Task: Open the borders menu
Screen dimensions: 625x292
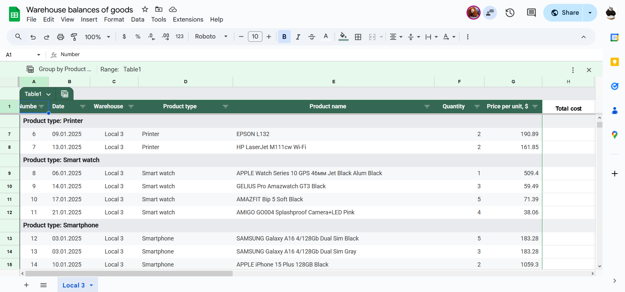Action: (x=358, y=37)
